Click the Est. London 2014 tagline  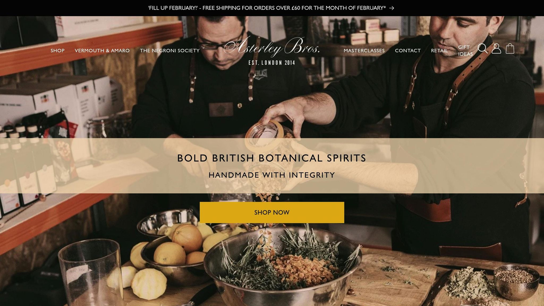pos(272,63)
